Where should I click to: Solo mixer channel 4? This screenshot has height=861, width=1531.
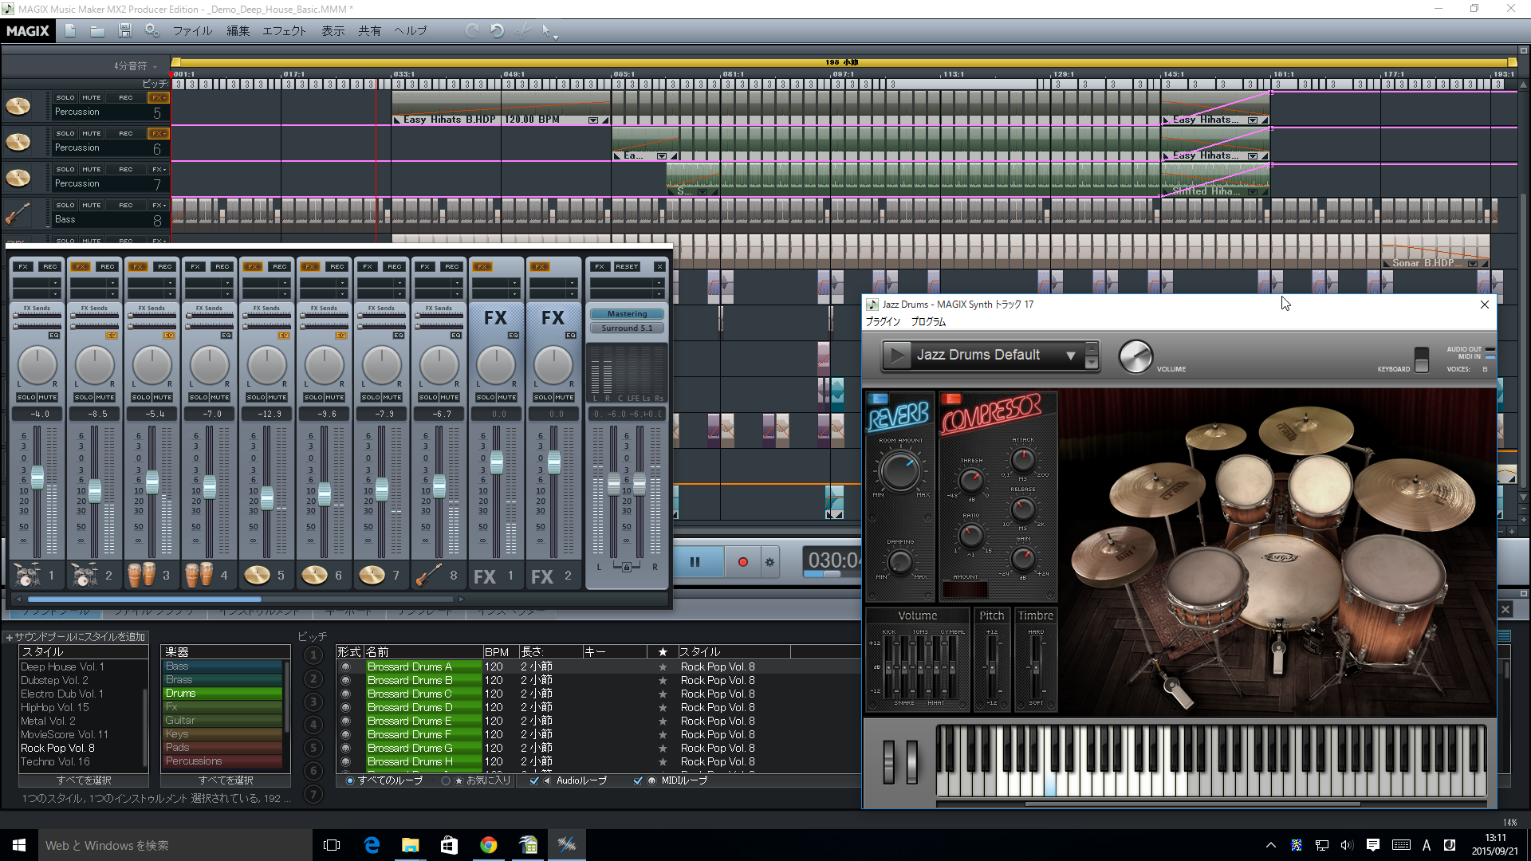[199, 397]
